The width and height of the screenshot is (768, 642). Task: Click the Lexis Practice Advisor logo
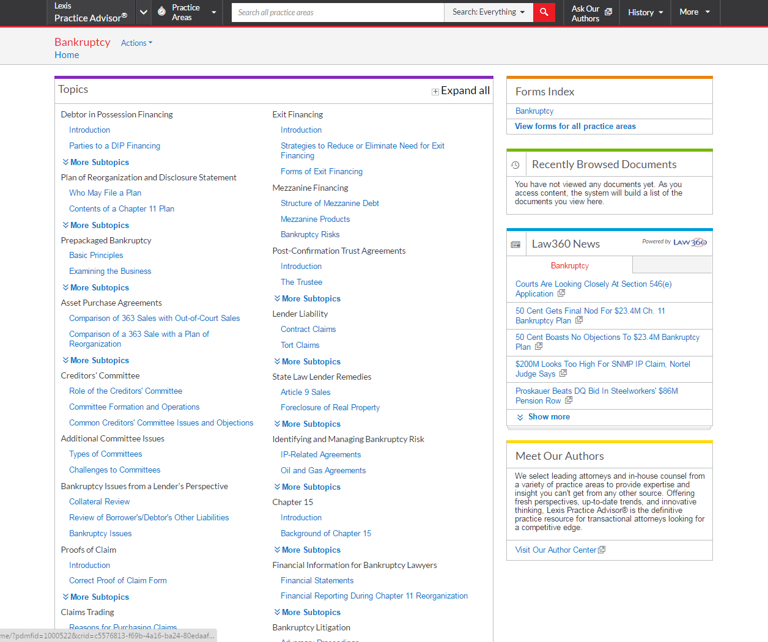tap(90, 12)
